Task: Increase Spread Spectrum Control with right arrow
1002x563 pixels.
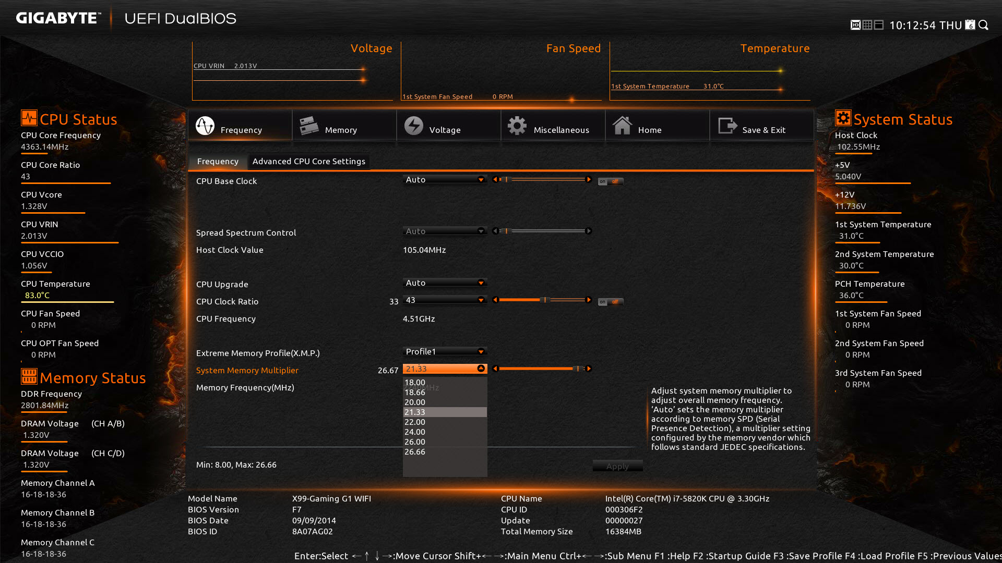Action: pyautogui.click(x=589, y=231)
